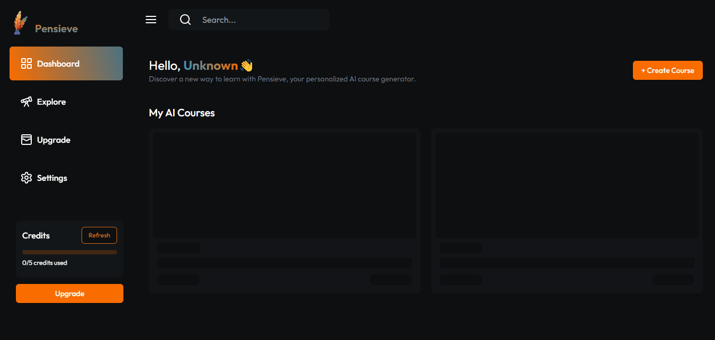Go to the Explore page

click(66, 102)
